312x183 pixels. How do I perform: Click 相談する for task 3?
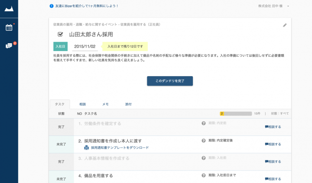coord(273,161)
